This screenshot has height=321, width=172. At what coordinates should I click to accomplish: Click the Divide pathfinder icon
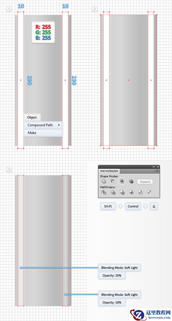point(104,192)
